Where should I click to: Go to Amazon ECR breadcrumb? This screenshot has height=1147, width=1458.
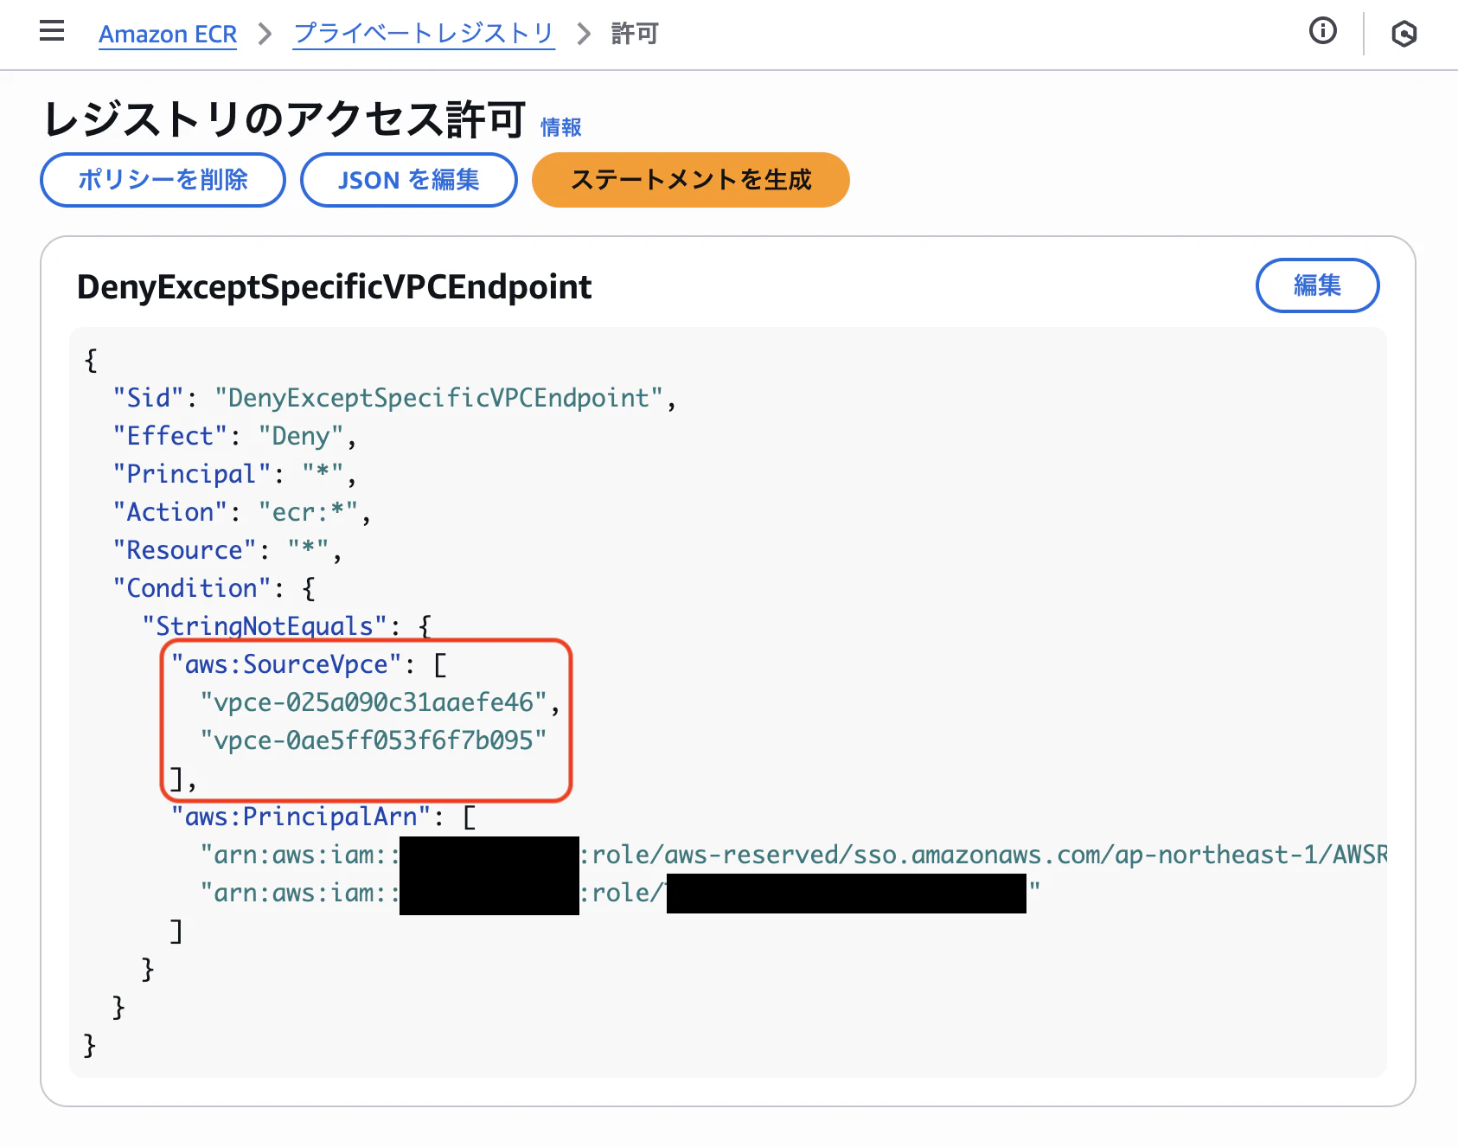(x=168, y=34)
